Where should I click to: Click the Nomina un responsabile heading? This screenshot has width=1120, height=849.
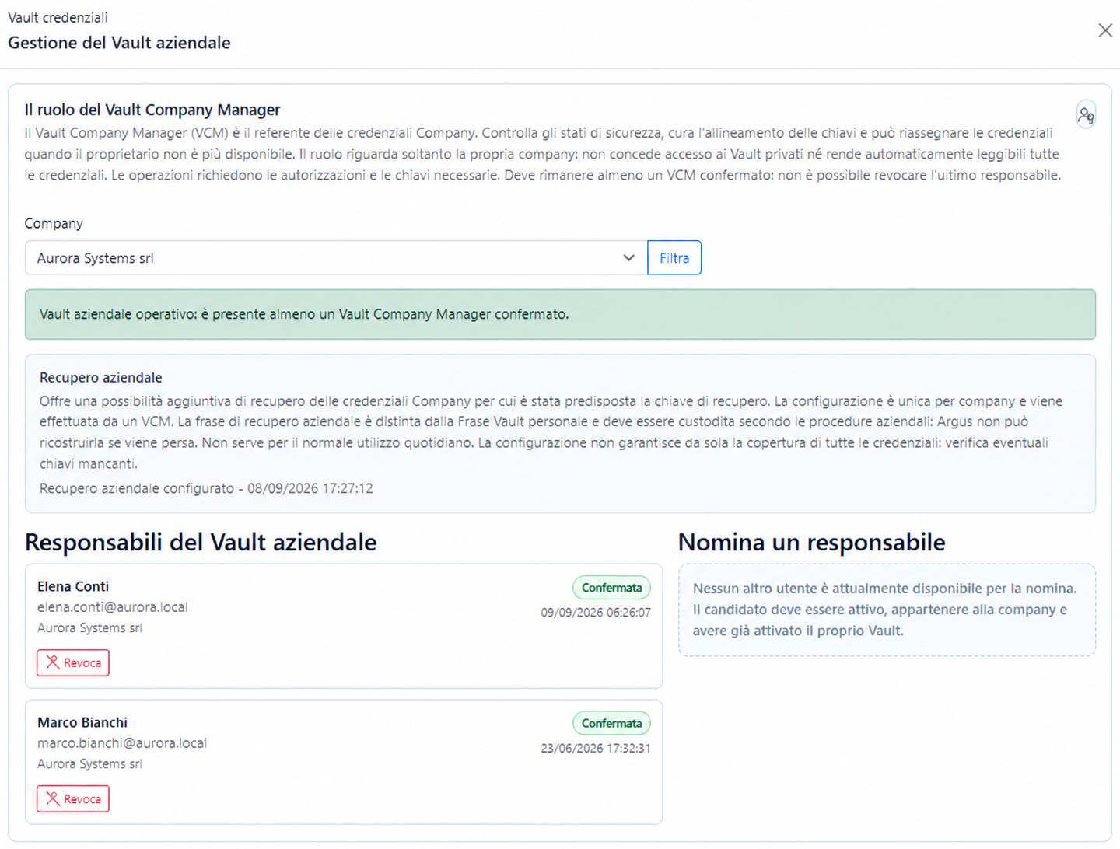coord(812,542)
